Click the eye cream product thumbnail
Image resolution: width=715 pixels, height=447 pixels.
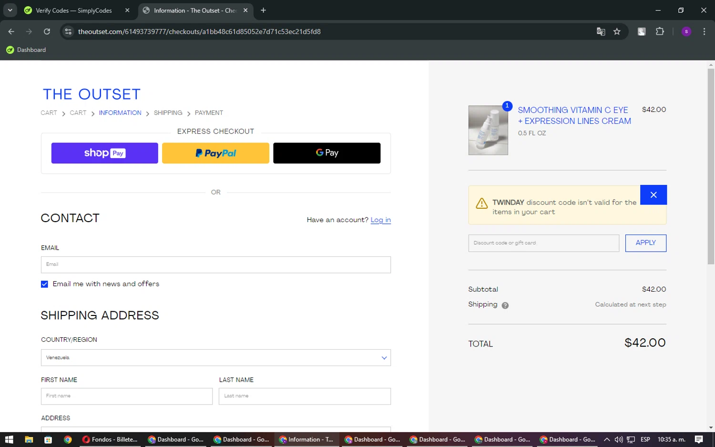[488, 130]
